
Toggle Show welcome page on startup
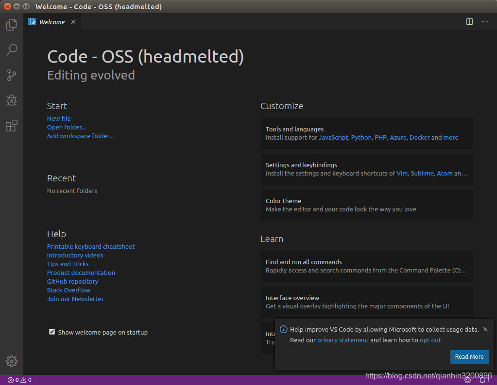(52, 332)
